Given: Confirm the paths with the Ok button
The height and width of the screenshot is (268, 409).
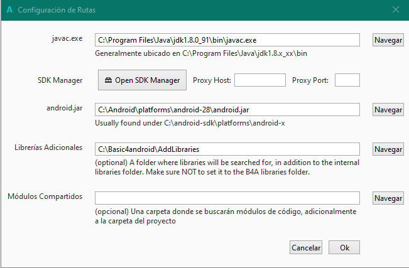Looking at the screenshot, I should point(344,247).
